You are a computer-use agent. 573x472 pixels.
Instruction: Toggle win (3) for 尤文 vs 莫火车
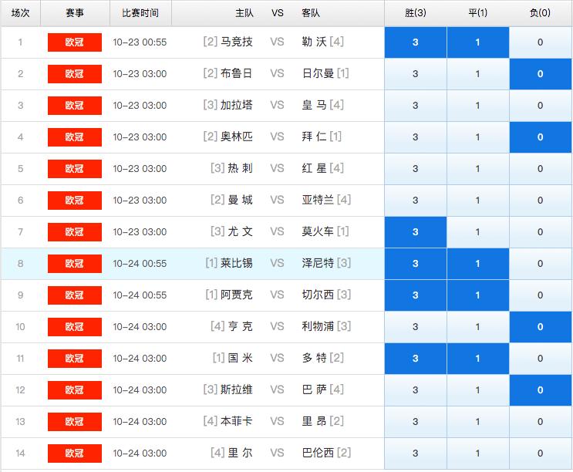[x=416, y=232]
